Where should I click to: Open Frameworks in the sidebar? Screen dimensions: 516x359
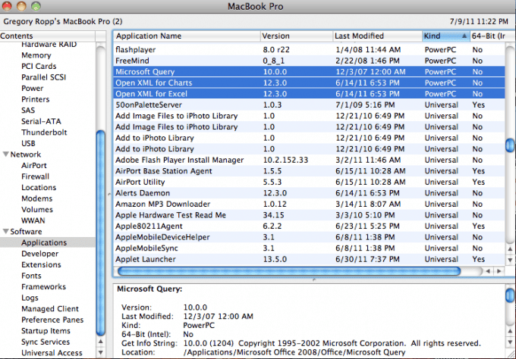(x=43, y=286)
